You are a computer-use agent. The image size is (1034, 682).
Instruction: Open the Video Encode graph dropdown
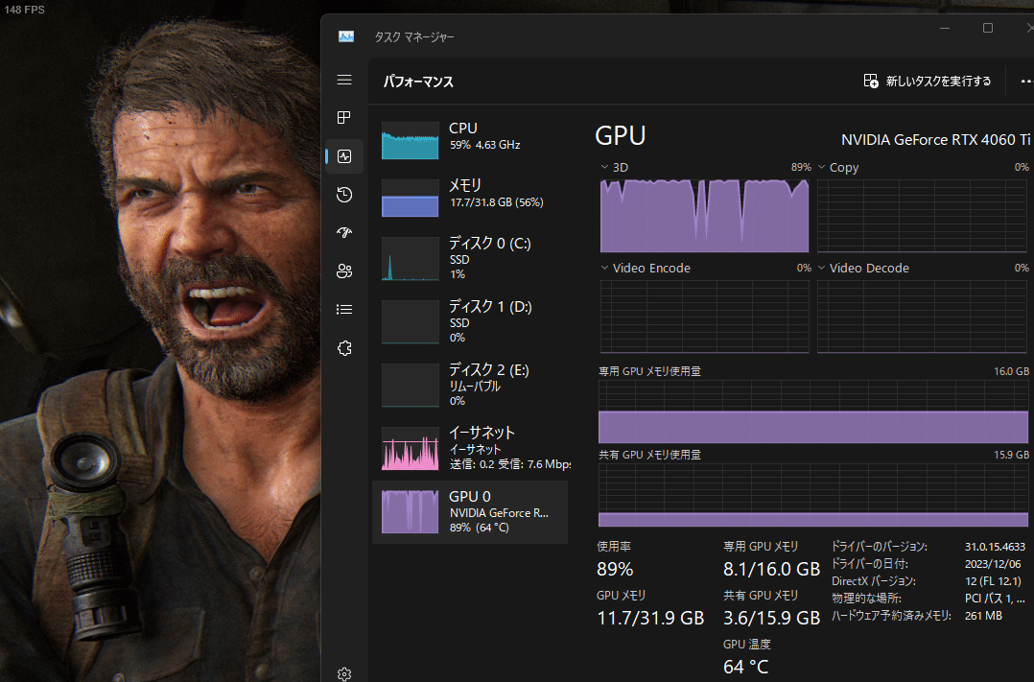click(604, 268)
